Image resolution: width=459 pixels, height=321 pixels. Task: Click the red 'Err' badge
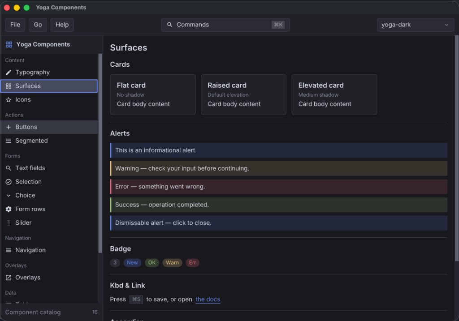click(193, 262)
